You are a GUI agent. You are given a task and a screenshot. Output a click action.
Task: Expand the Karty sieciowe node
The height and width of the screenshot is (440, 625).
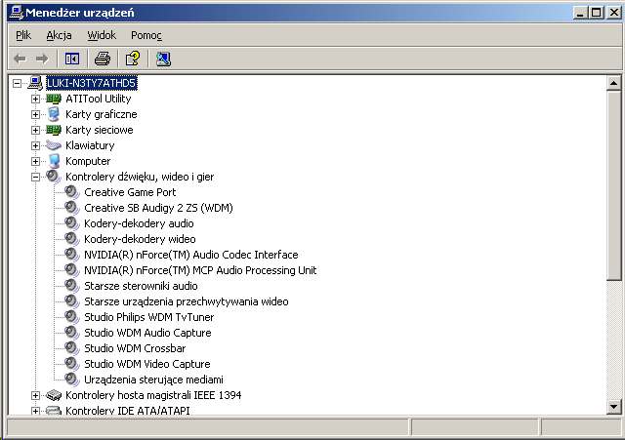pos(35,130)
